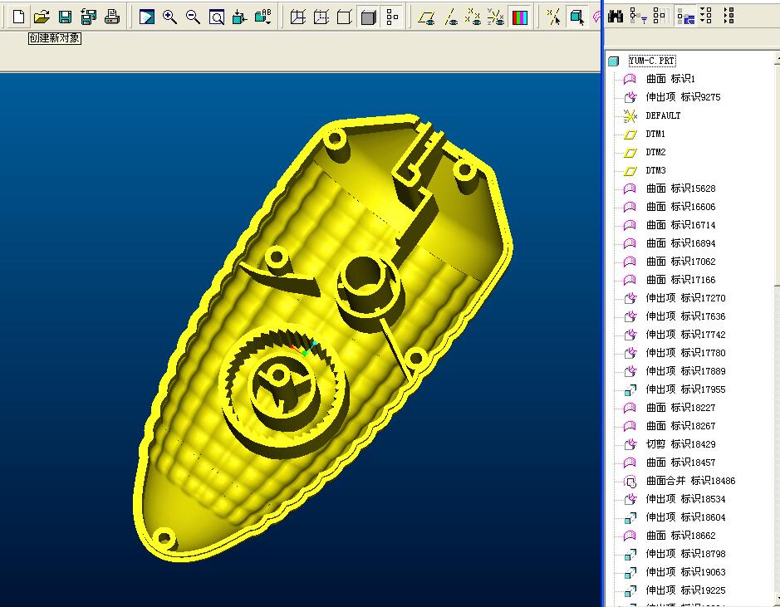Select 伸出项 标识19063 feature
780x607 pixels.
pyautogui.click(x=685, y=572)
